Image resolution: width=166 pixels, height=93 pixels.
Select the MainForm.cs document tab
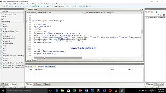tap(32, 9)
